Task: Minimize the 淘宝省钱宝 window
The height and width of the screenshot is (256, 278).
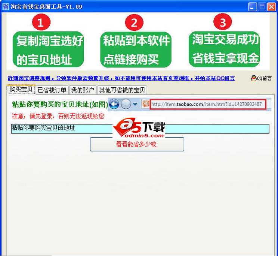Action: [x=252, y=7]
